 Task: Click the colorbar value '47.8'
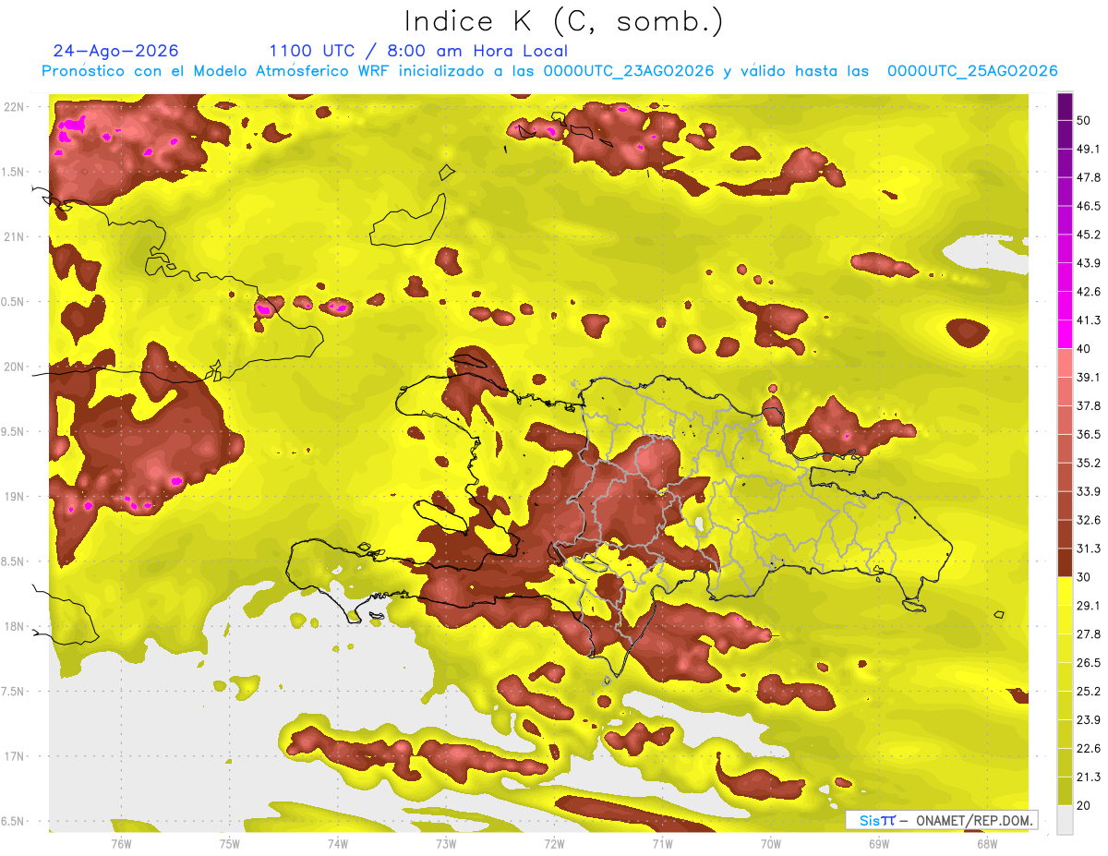[1089, 177]
